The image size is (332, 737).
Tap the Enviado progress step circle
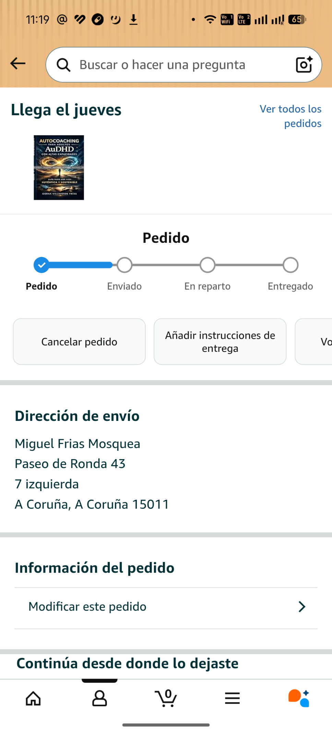125,265
